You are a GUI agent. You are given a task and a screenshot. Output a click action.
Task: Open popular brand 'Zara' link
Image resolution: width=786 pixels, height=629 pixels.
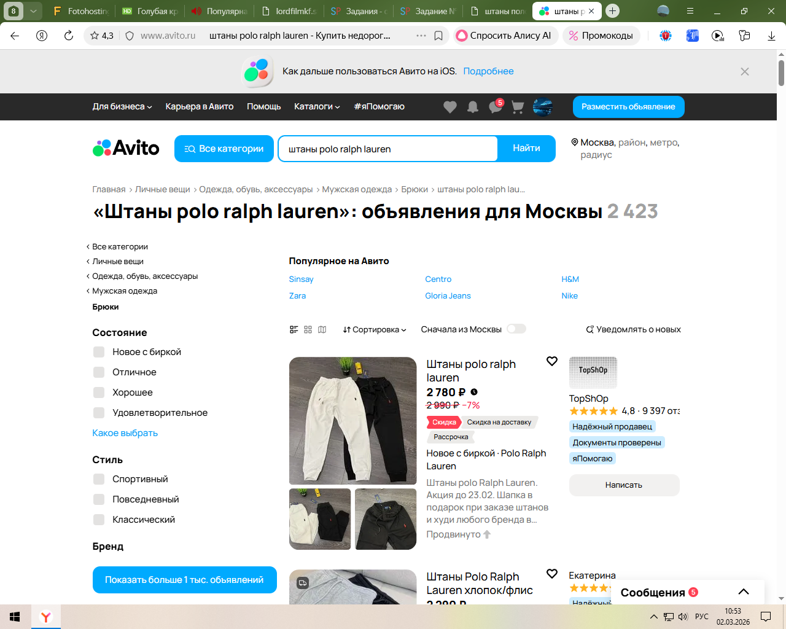click(297, 295)
